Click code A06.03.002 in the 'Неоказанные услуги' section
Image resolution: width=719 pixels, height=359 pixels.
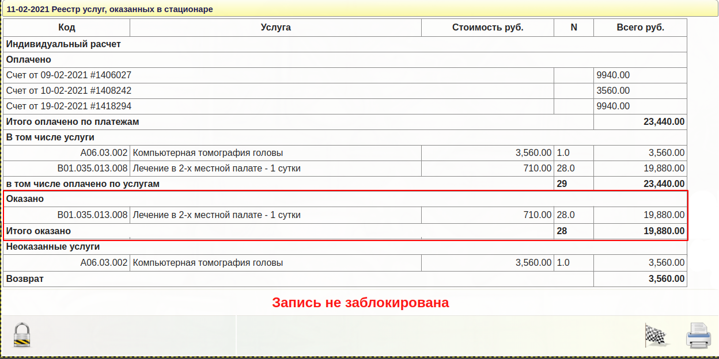pos(104,263)
